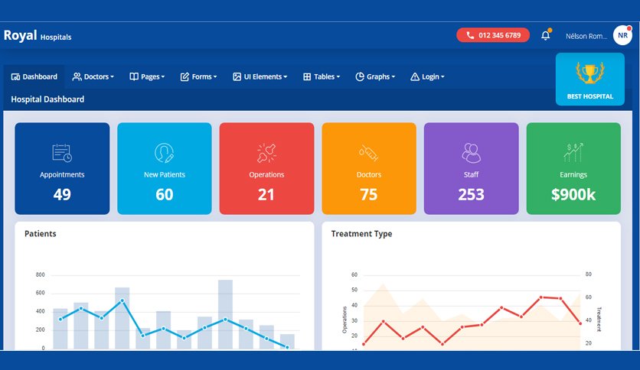Click the Login warning triangle icon
The height and width of the screenshot is (370, 640).
tap(415, 76)
